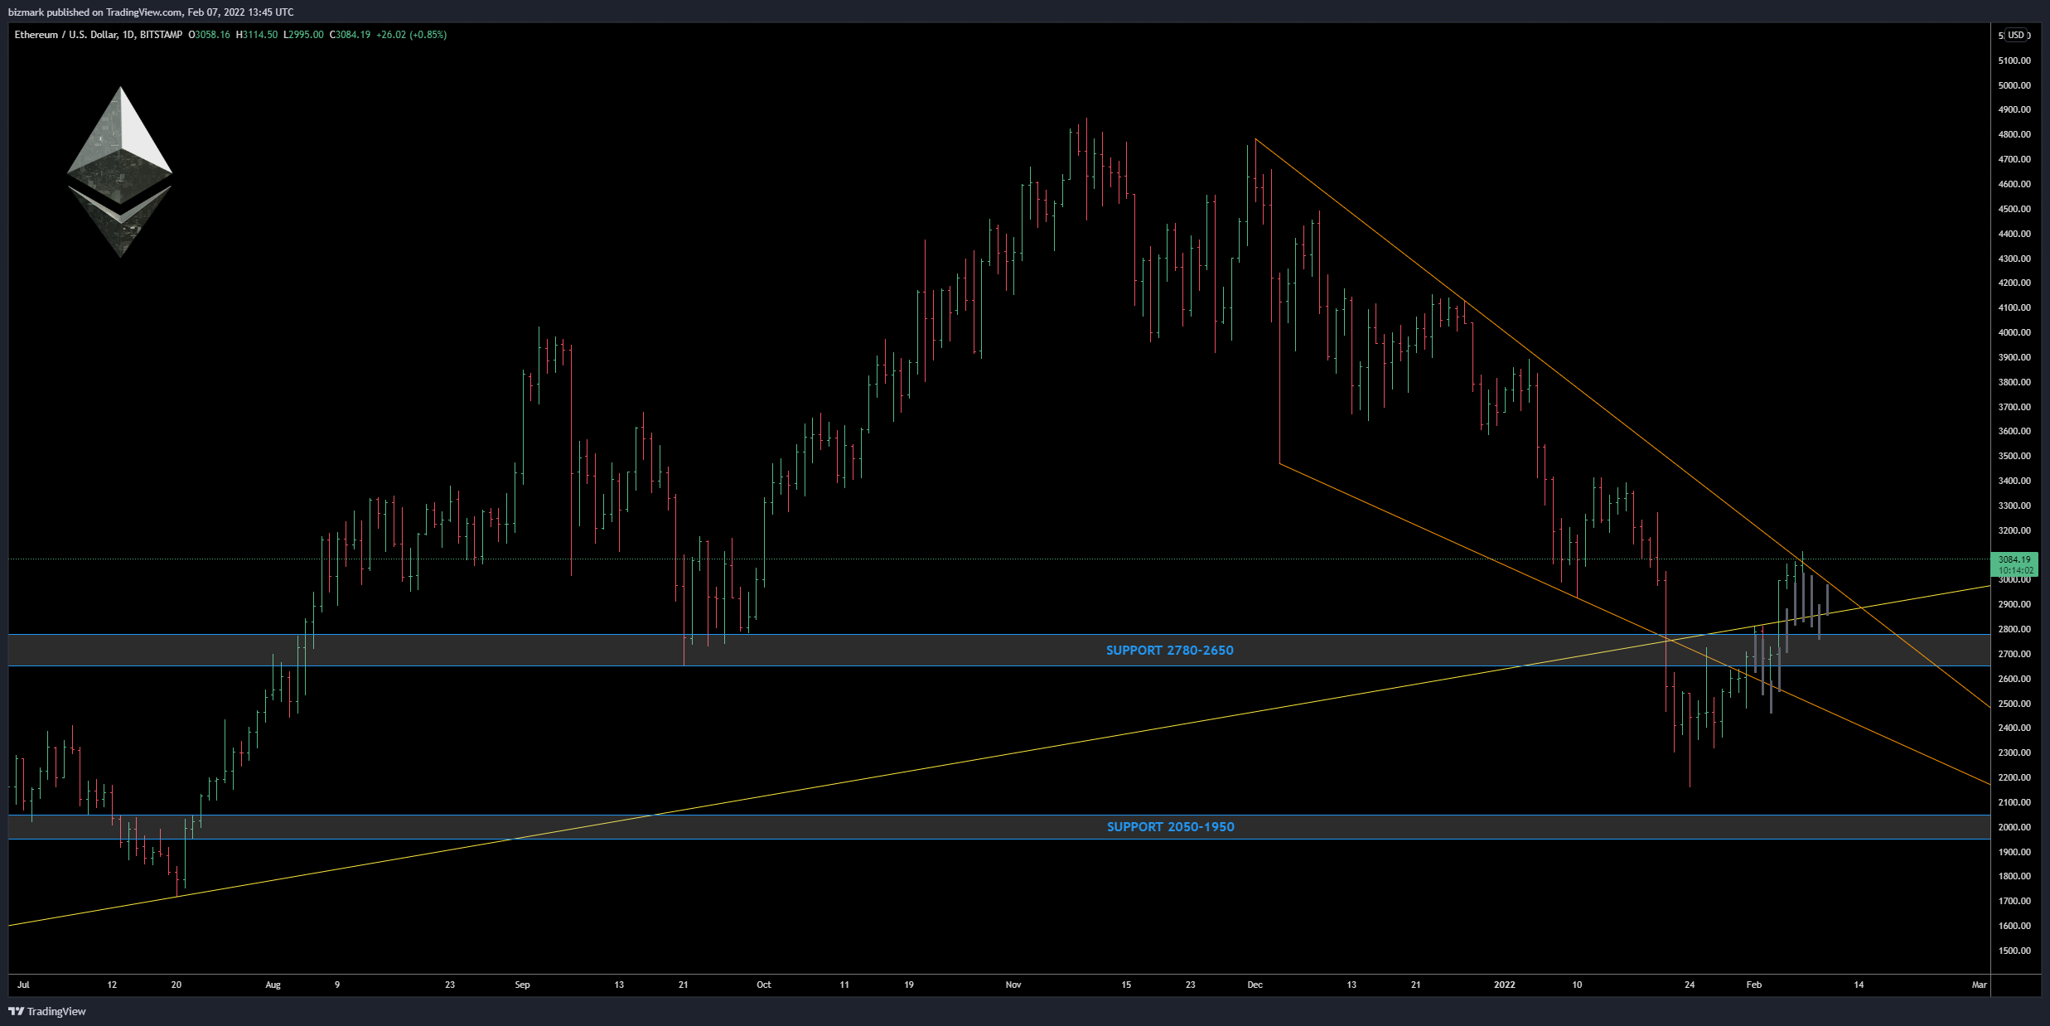This screenshot has width=2050, height=1026.
Task: Click the 'Sep' date on time axis
Action: tap(522, 985)
